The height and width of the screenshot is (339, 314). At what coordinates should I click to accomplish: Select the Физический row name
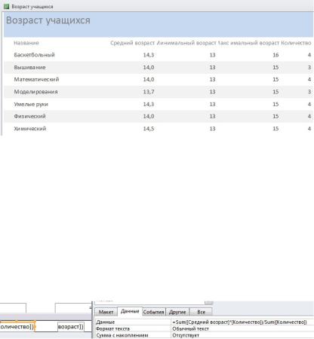(x=29, y=116)
